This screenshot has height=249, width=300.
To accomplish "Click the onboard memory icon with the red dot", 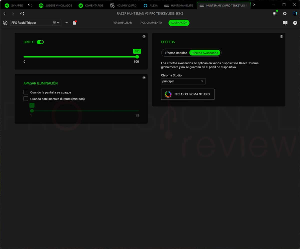I will point(74,23).
